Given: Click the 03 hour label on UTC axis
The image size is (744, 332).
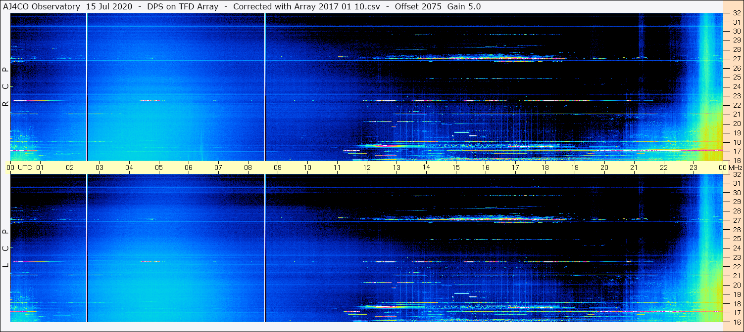Looking at the screenshot, I should 99,167.
